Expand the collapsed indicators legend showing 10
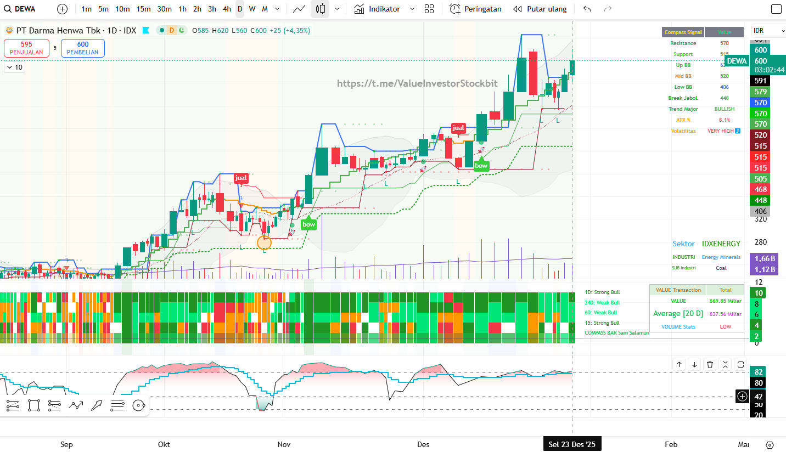The width and height of the screenshot is (786, 452). [x=14, y=67]
